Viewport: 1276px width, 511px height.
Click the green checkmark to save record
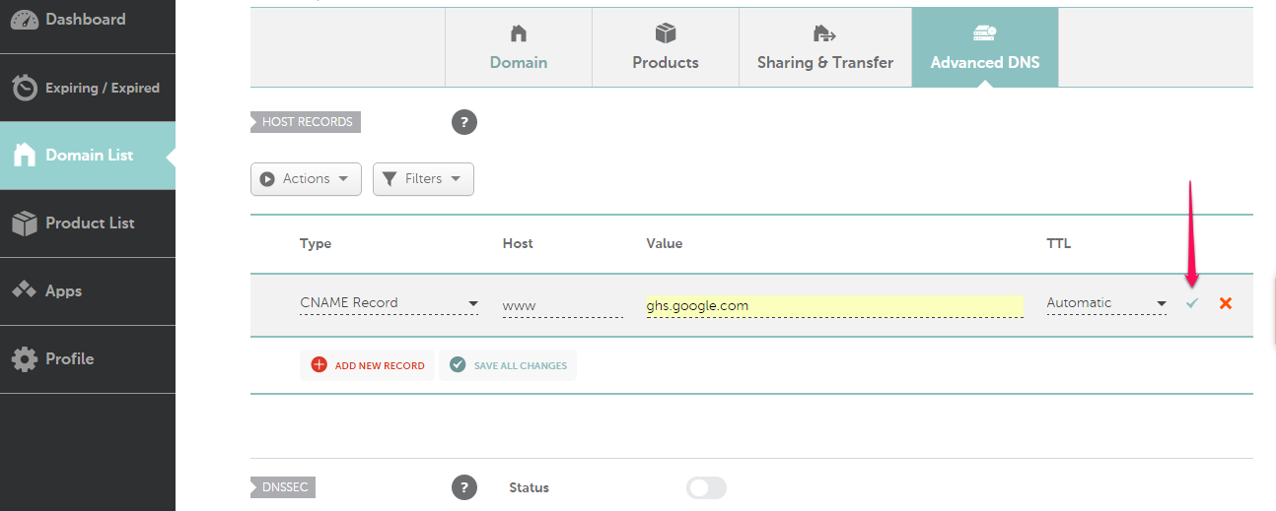click(x=1192, y=303)
